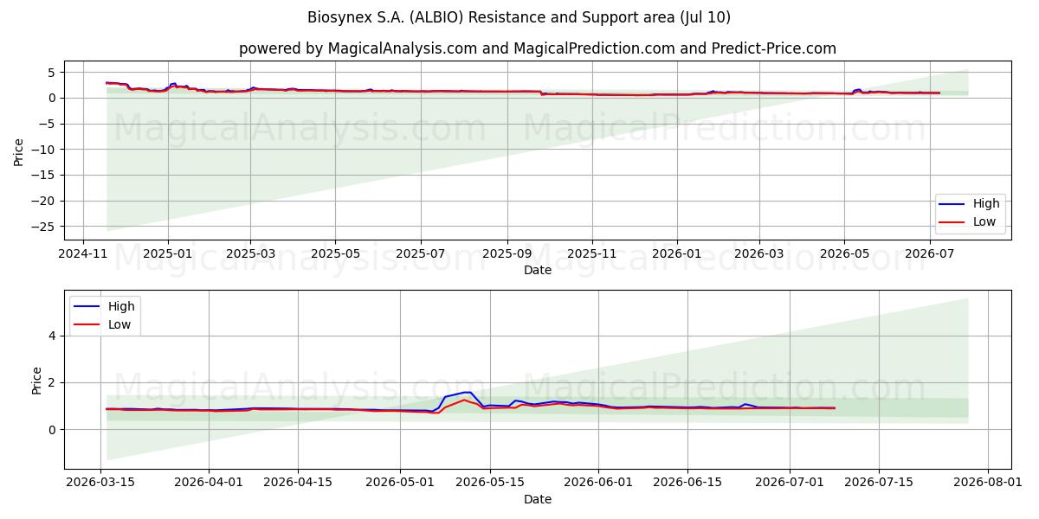Viewport: 1039px width, 519px height.
Task: Click the bottom chart x-axis label '2026-05-01'
Action: click(x=400, y=484)
